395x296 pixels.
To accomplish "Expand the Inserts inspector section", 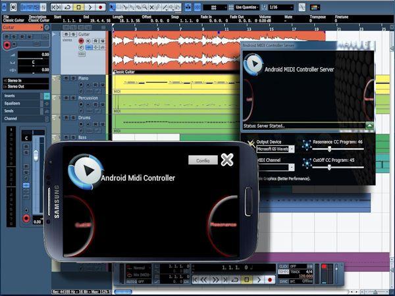I will (x=22, y=95).
